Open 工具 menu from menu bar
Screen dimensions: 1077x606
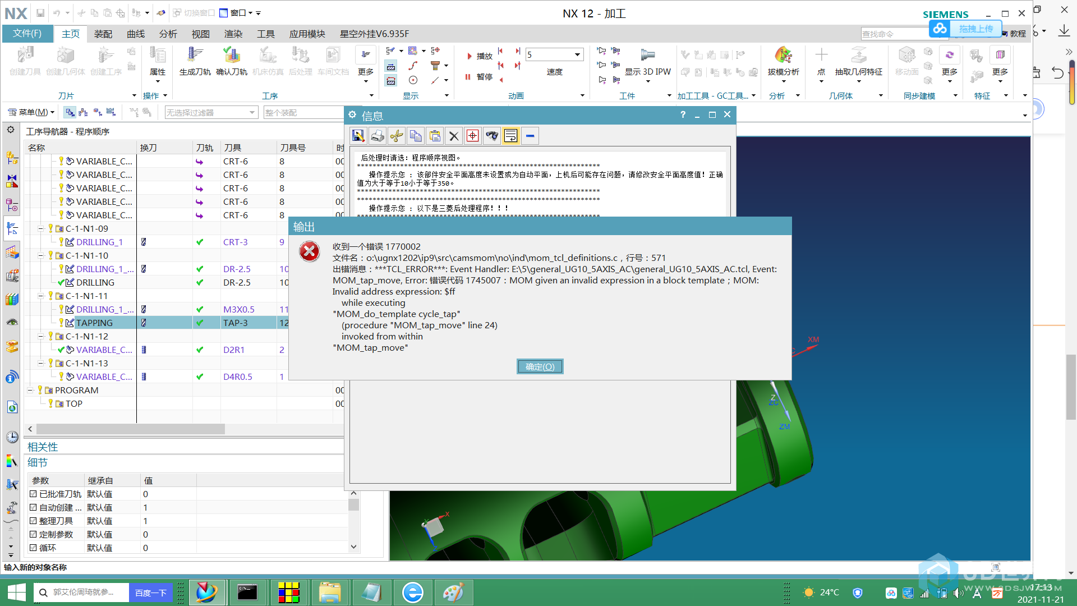coord(266,37)
